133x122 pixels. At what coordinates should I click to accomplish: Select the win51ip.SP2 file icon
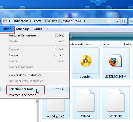click(56, 108)
